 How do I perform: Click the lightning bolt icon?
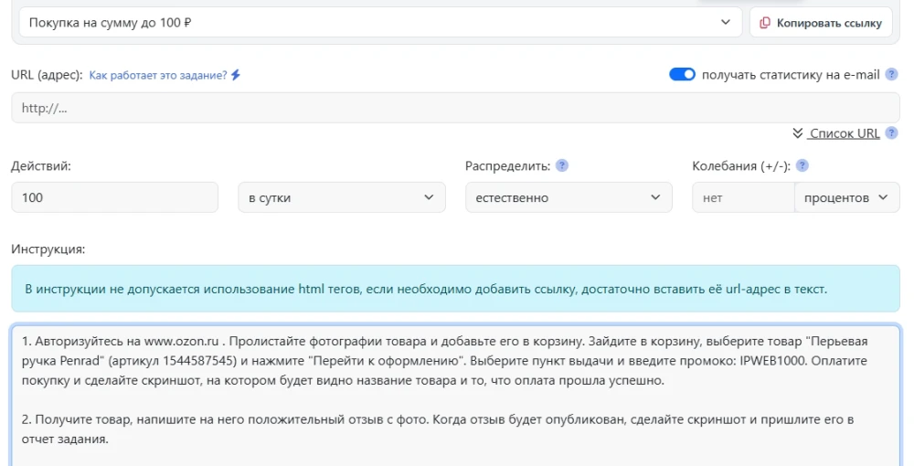[236, 75]
